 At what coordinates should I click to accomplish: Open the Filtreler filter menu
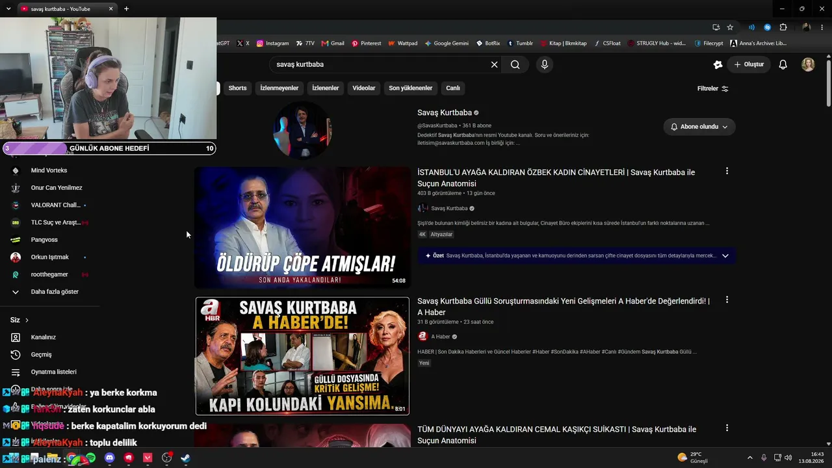(713, 88)
